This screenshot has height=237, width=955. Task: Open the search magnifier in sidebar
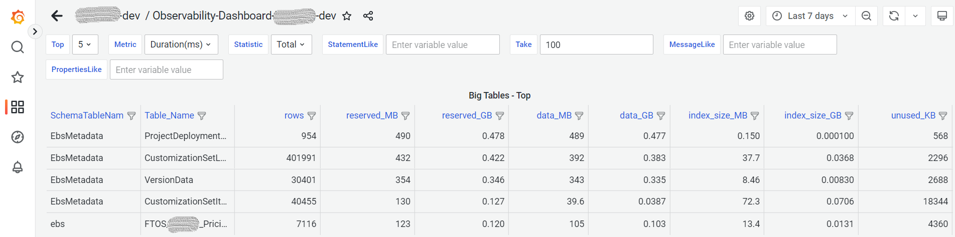pos(18,47)
